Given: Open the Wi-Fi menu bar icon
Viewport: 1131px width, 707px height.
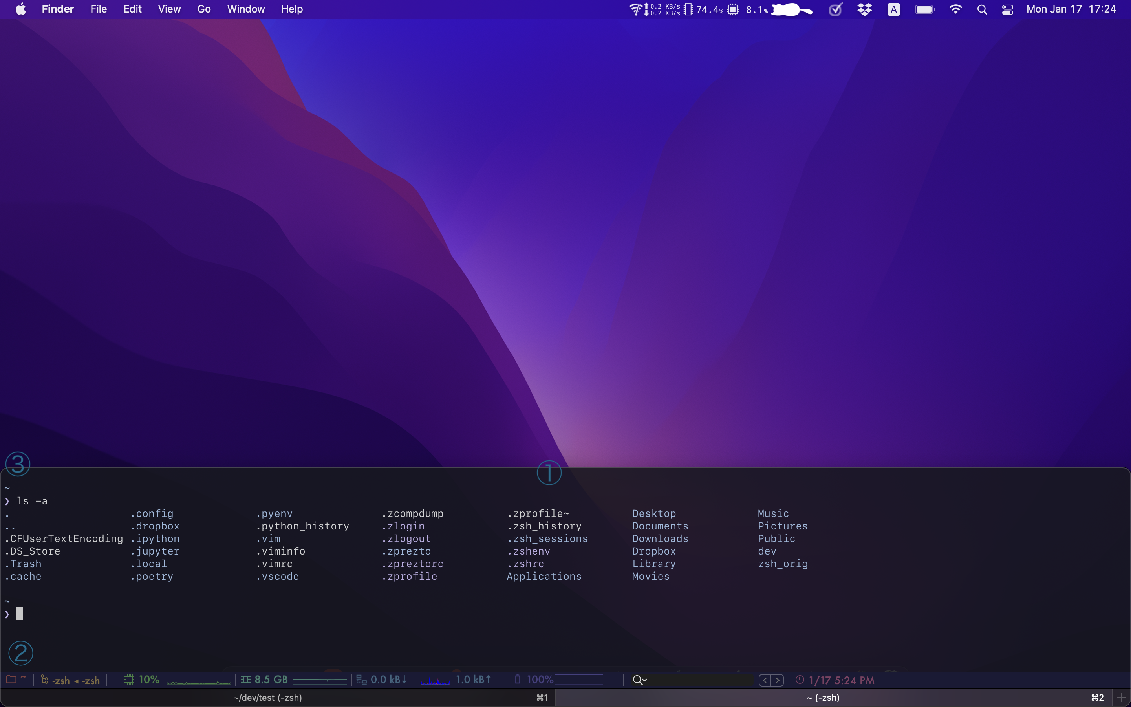Looking at the screenshot, I should (x=955, y=9).
